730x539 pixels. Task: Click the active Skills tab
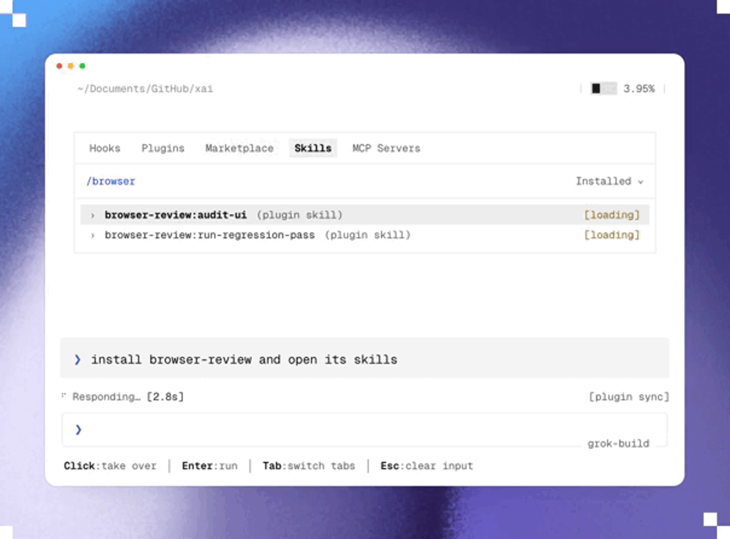[313, 148]
